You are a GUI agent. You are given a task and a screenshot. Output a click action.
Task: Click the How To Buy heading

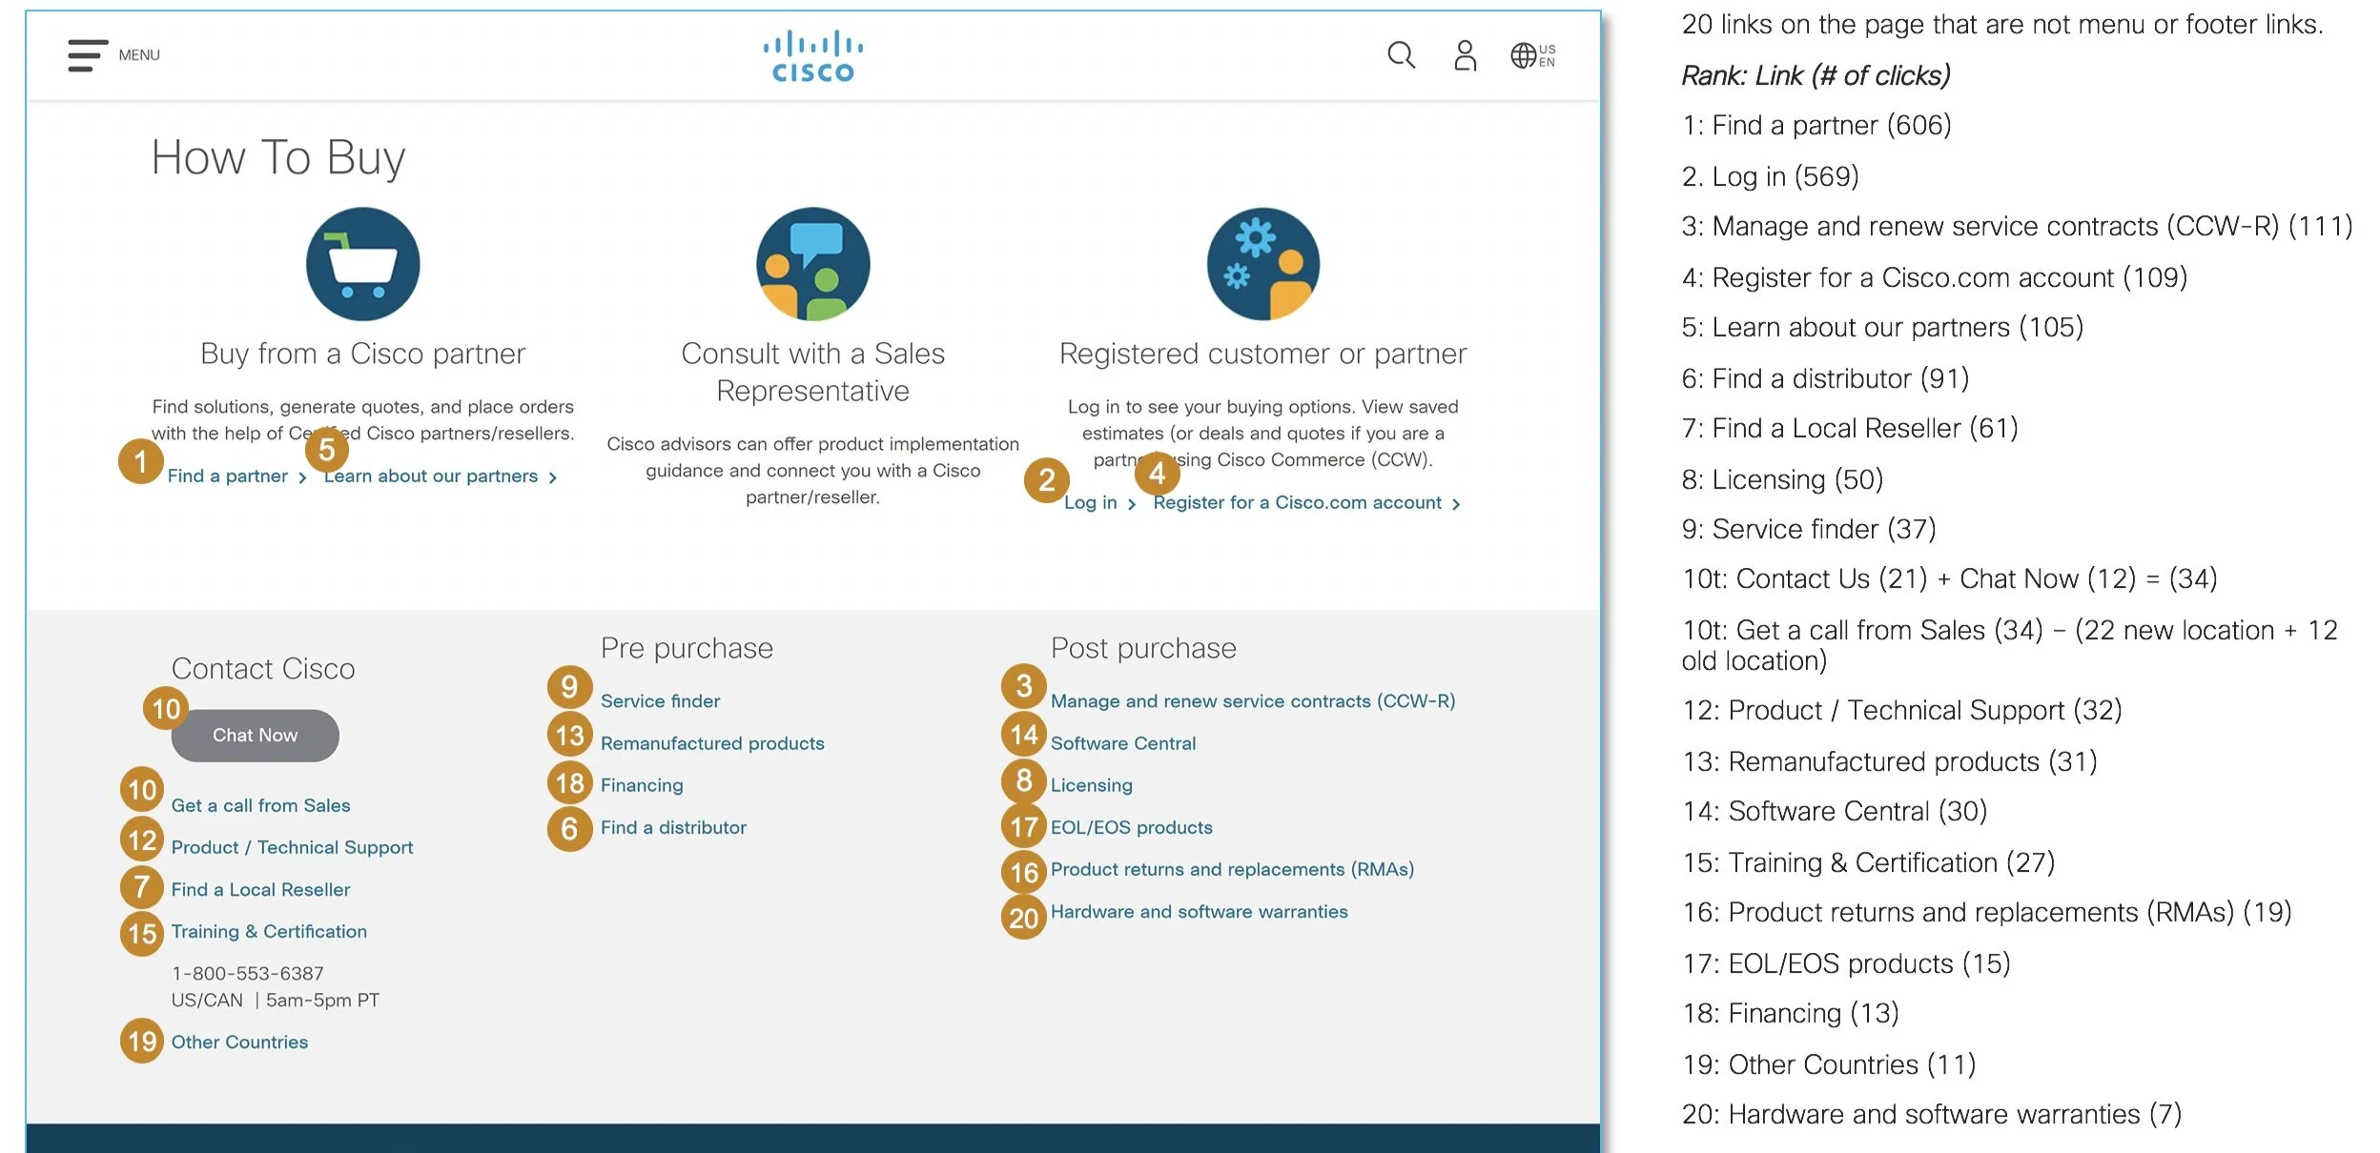click(278, 157)
